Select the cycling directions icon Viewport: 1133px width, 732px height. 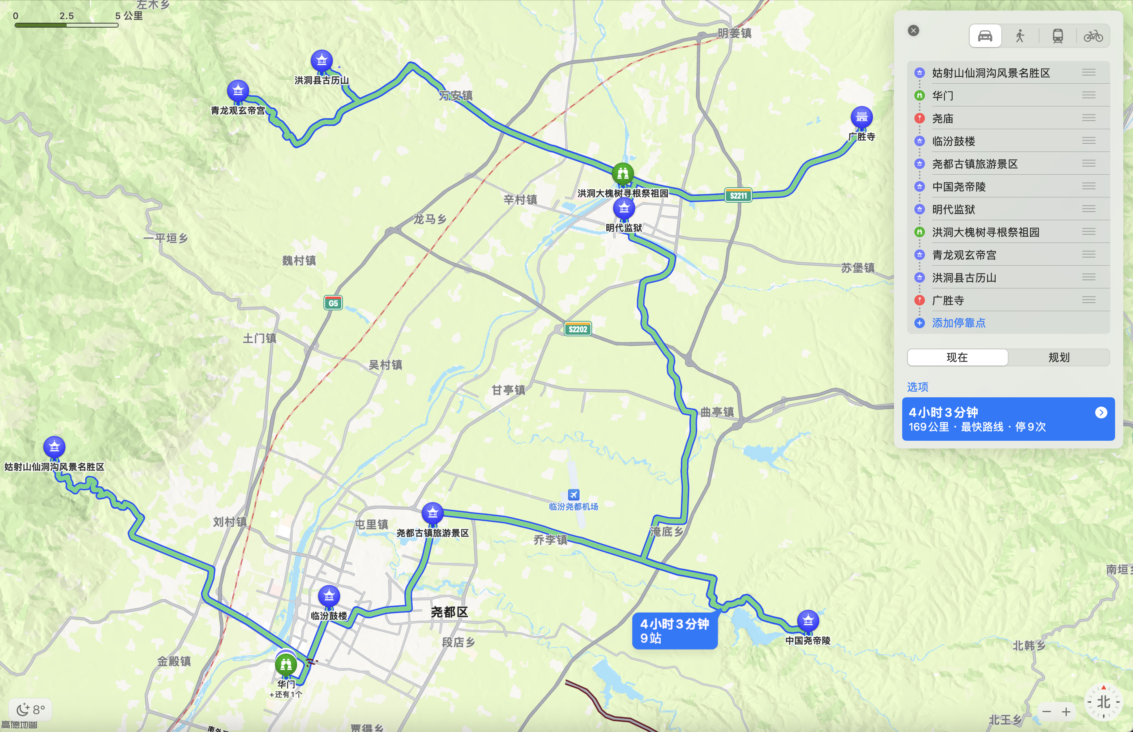1093,36
